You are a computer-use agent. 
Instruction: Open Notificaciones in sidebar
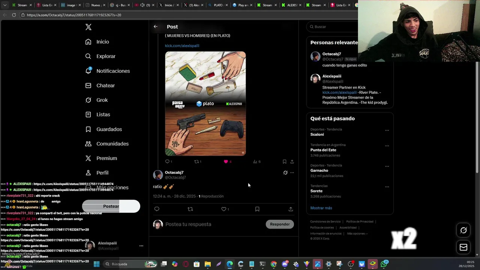[108, 71]
